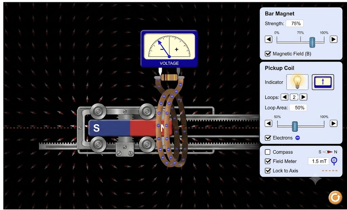This screenshot has width=347, height=210.
Task: Increase bar magnet strength with right arrow
Action: click(333, 40)
